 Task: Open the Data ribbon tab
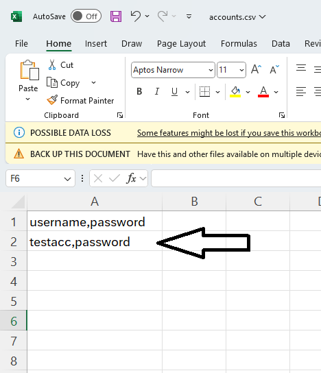tap(281, 43)
